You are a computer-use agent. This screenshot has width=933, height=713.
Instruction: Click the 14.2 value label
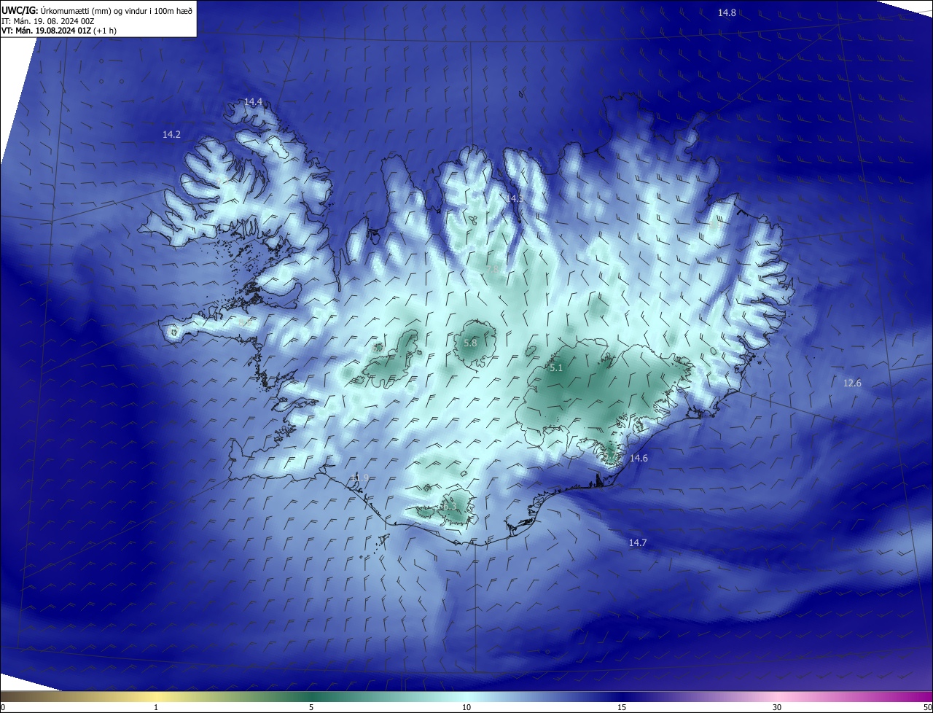click(x=171, y=134)
